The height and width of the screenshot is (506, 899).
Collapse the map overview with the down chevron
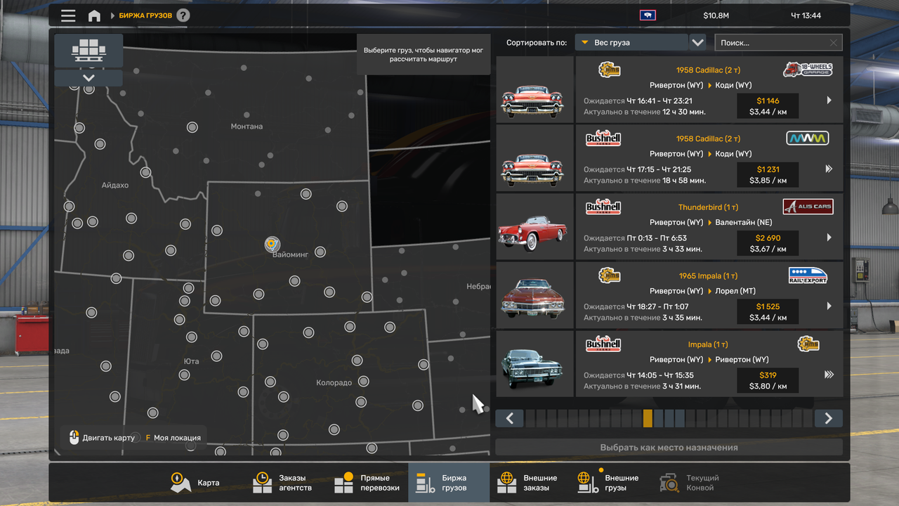click(88, 77)
